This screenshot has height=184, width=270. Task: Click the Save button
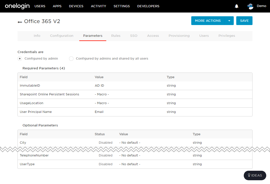pyautogui.click(x=244, y=21)
